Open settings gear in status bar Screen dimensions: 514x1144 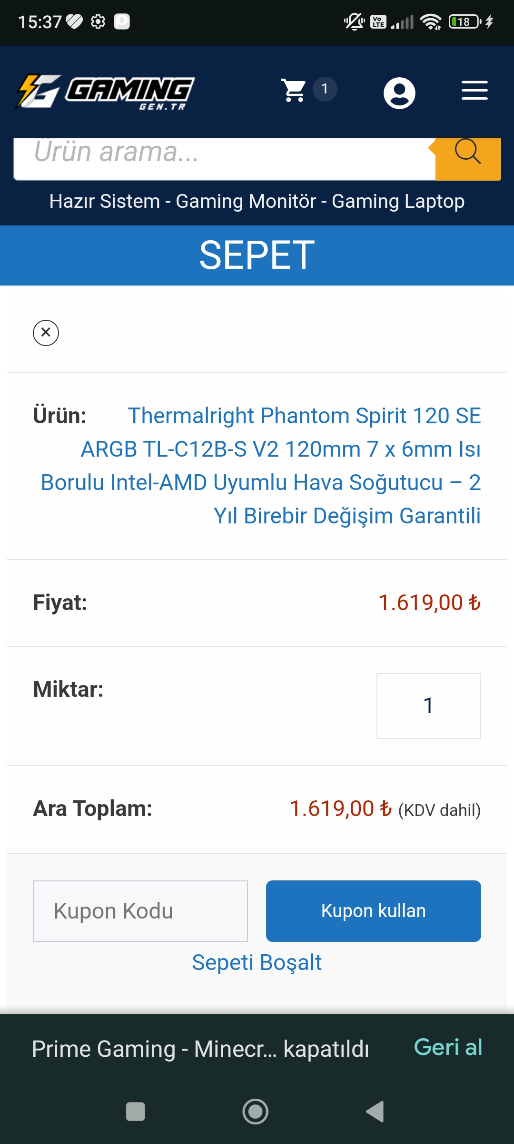click(98, 22)
